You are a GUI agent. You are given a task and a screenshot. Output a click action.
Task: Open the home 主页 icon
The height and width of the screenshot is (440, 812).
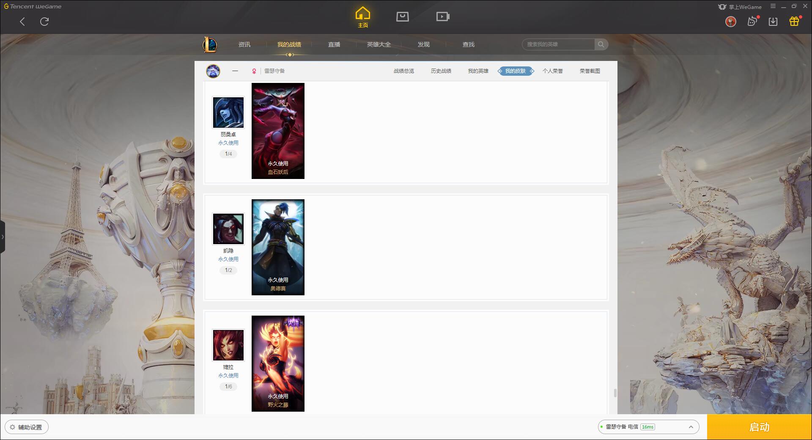pos(363,17)
